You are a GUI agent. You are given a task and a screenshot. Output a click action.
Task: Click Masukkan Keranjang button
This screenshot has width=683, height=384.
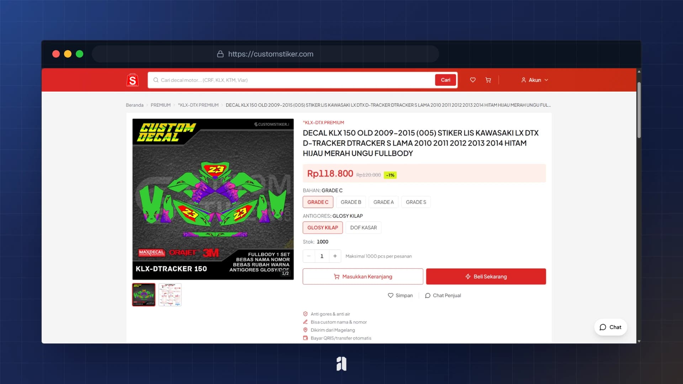(x=363, y=277)
